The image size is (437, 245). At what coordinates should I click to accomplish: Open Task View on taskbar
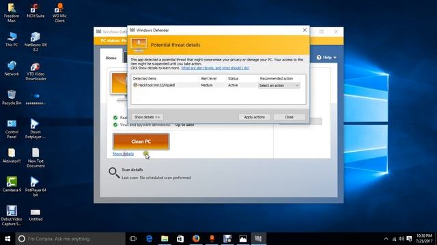[x=133, y=239]
